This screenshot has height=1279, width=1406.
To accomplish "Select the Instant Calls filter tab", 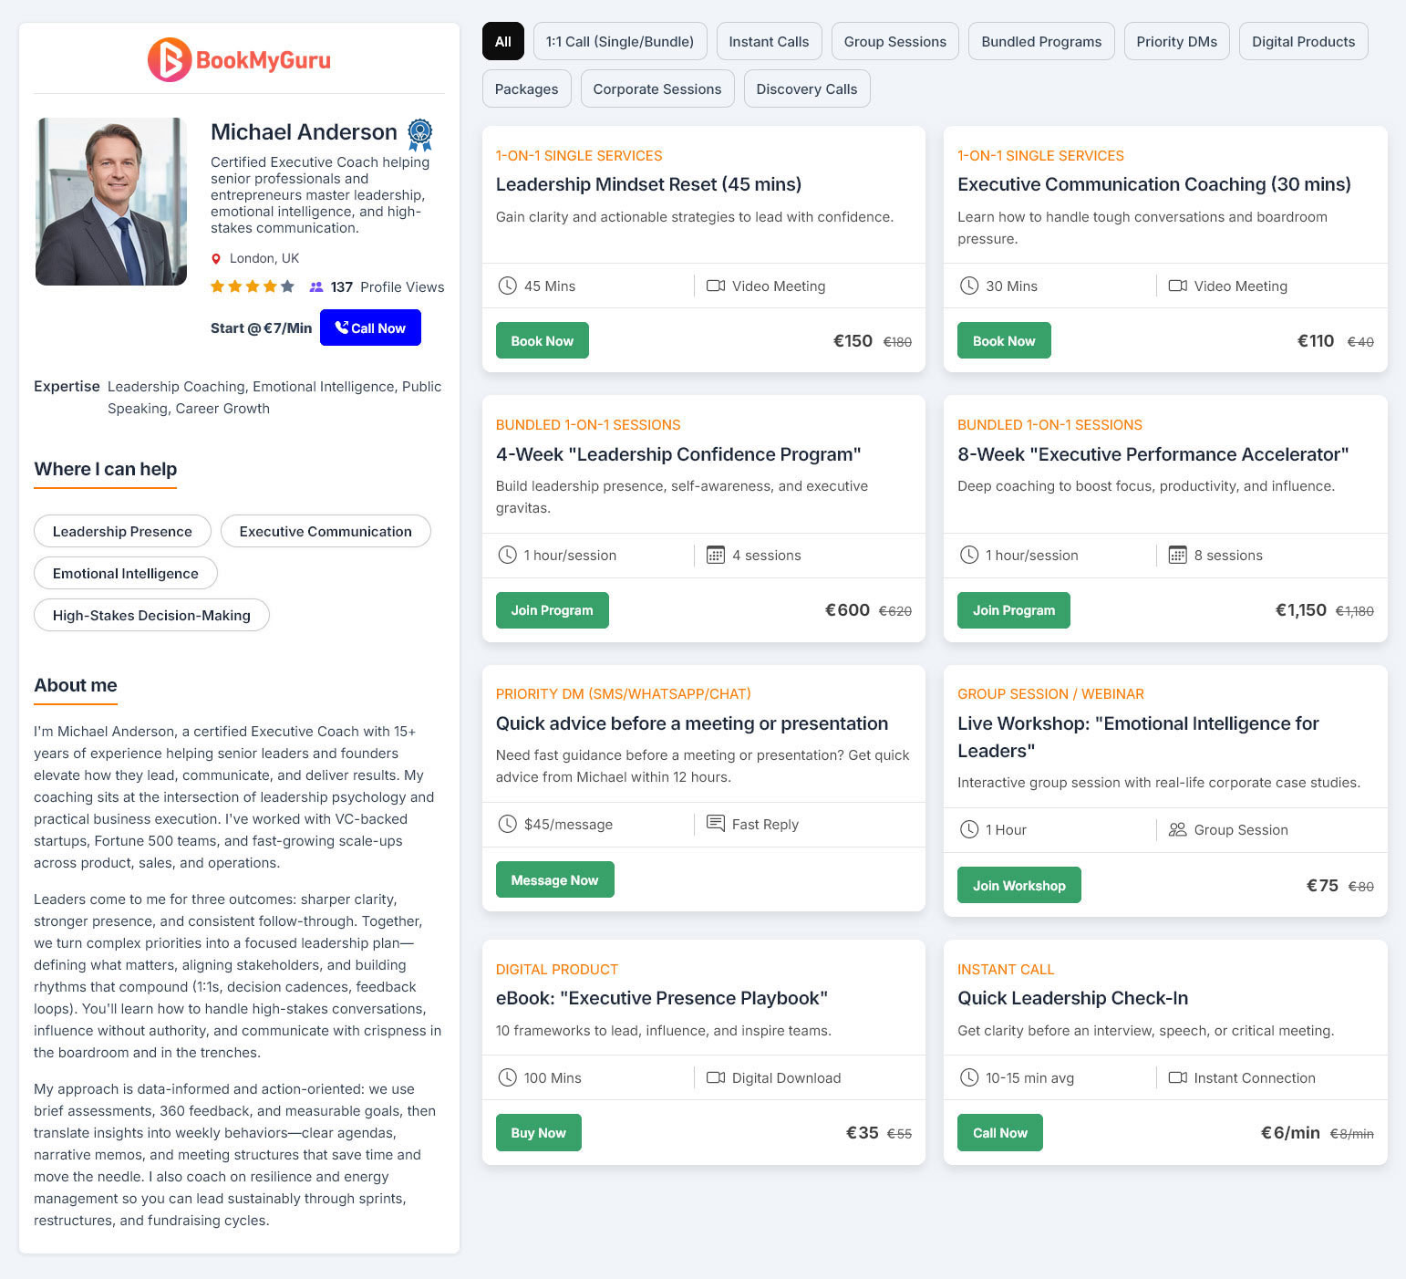I will coord(769,42).
